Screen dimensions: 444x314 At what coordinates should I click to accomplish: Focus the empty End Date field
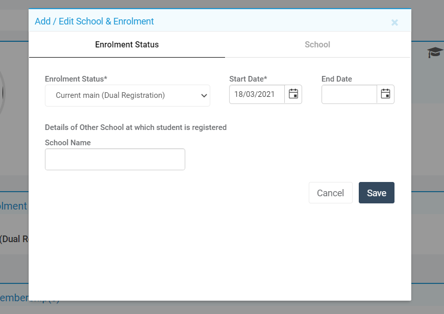349,94
